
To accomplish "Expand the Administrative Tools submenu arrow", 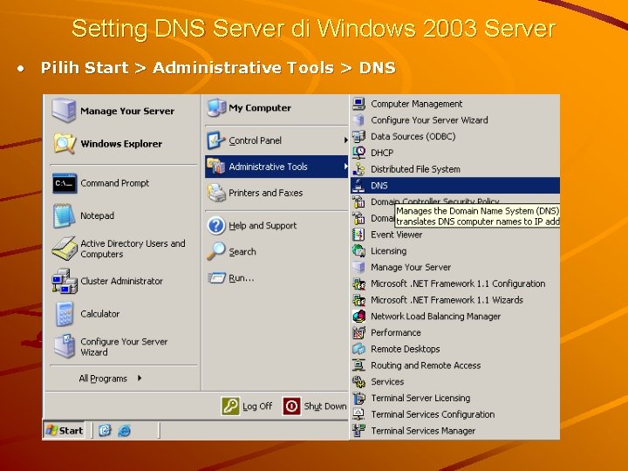I will tap(345, 167).
